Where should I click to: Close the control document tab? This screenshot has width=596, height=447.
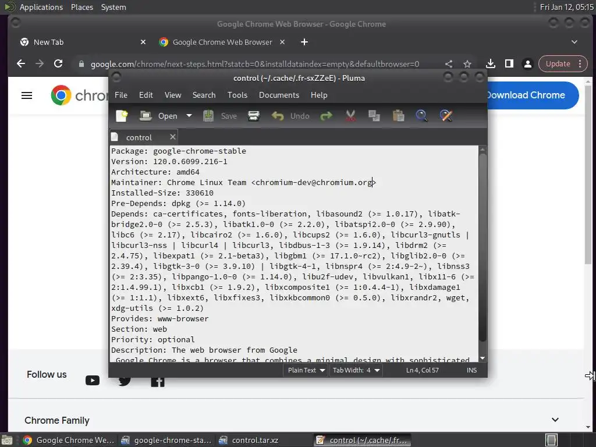[172, 137]
